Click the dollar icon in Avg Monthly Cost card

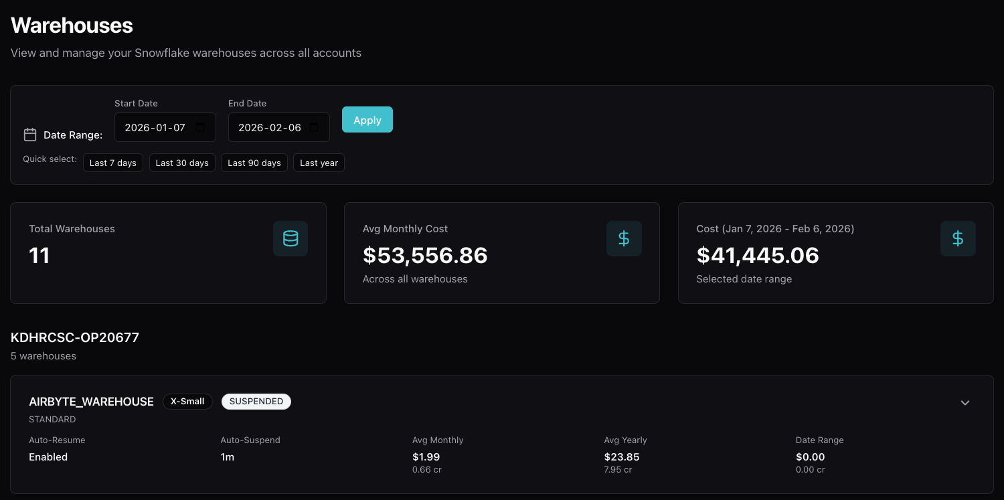tap(624, 239)
